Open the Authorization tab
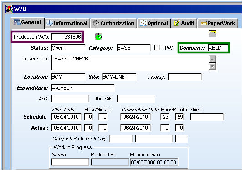 pyautogui.click(x=114, y=23)
